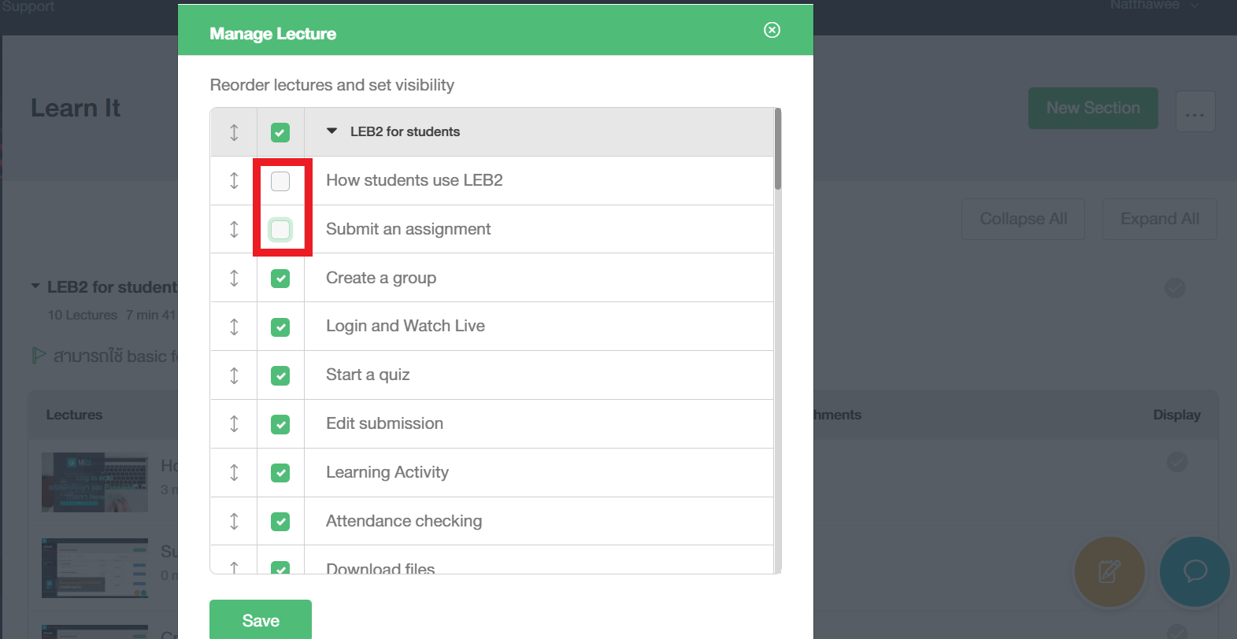
Task: Click the Learn It course title
Action: coord(76,108)
